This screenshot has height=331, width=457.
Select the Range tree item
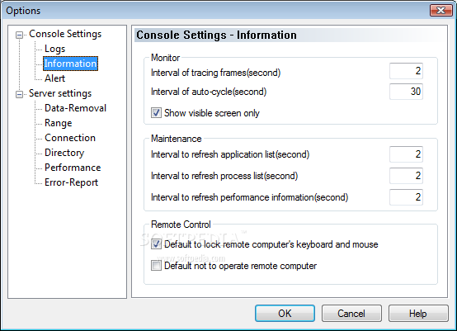(x=58, y=123)
